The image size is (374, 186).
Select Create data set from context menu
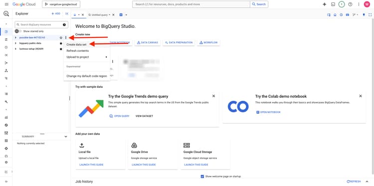[x=76, y=44]
